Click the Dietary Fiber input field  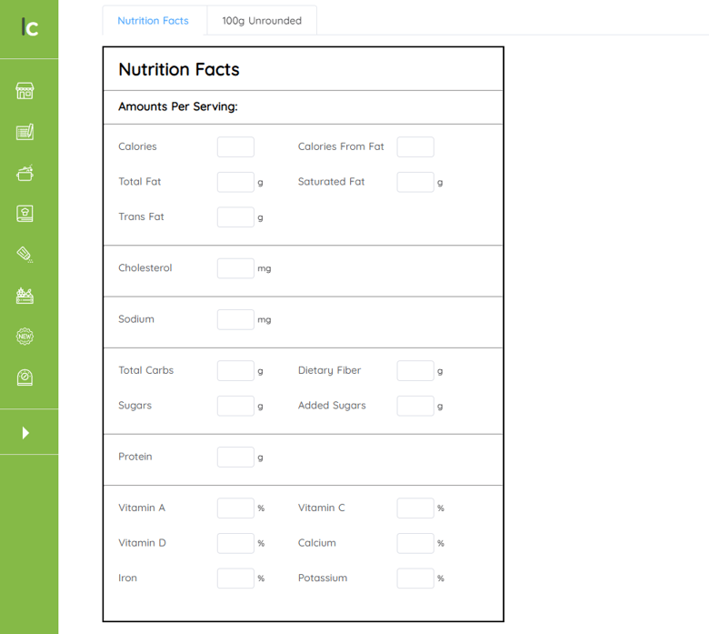pyautogui.click(x=415, y=370)
